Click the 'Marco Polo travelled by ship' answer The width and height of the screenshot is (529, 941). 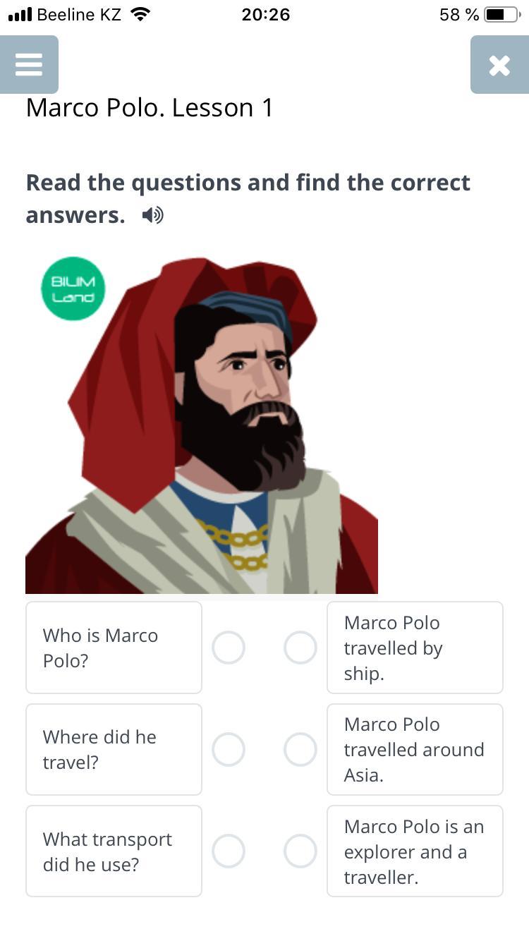click(x=415, y=648)
